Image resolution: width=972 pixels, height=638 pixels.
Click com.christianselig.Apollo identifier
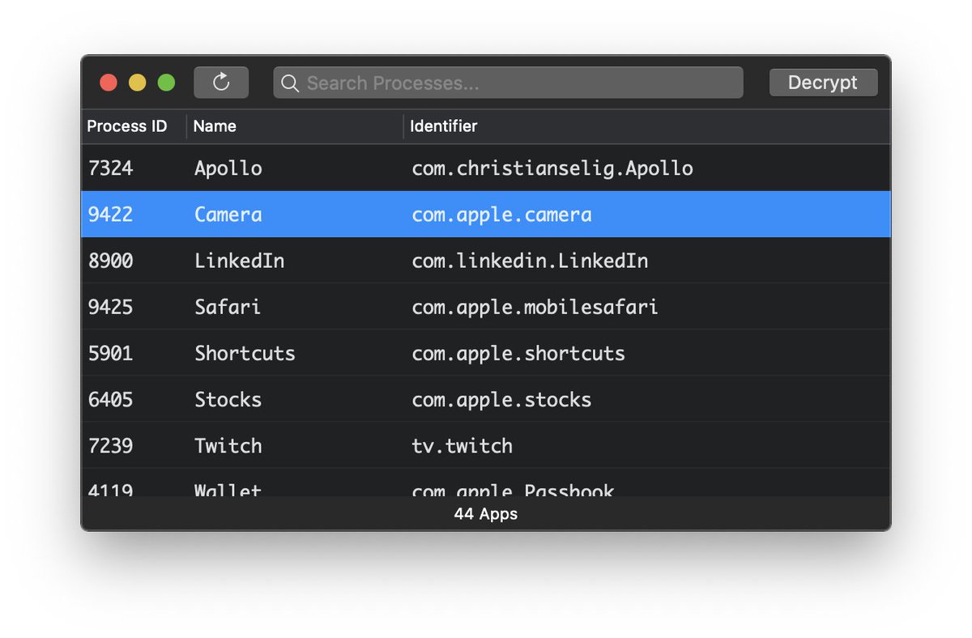point(552,168)
